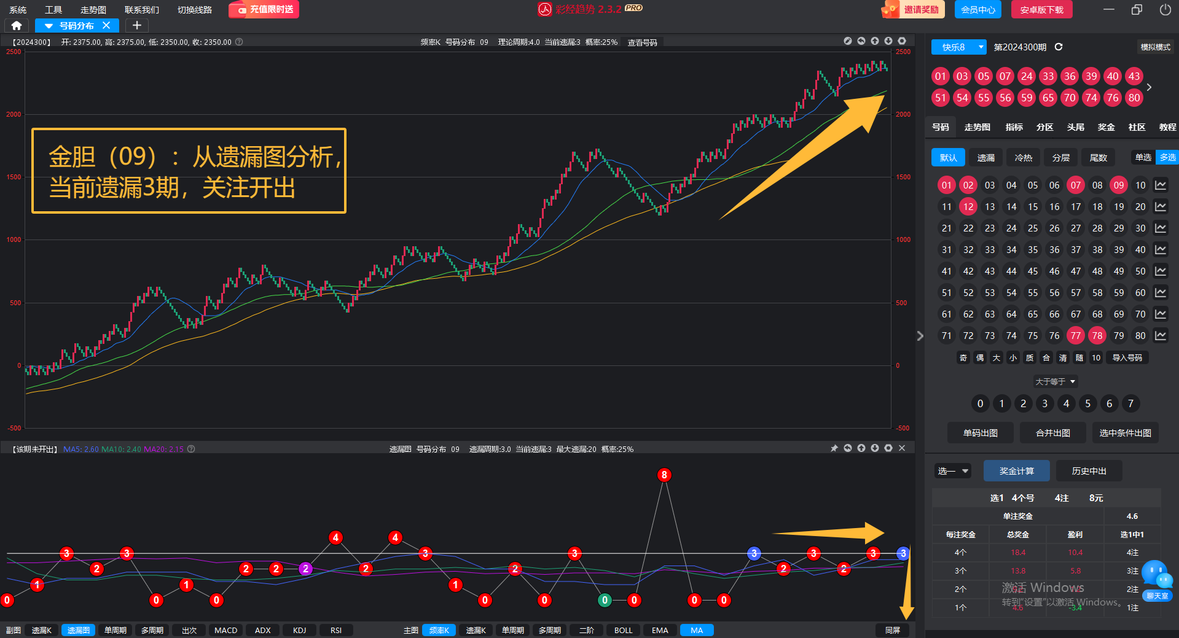Open trend chart icon for row 31-40
1179x638 pixels.
click(x=1161, y=249)
